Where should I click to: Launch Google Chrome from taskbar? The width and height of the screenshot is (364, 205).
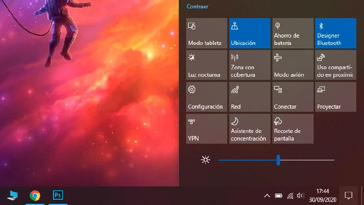pyautogui.click(x=34, y=195)
